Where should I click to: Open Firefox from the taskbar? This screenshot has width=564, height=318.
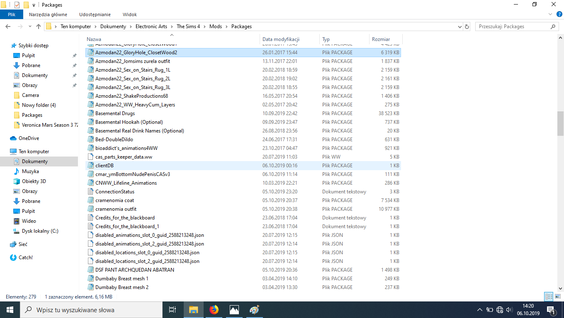click(214, 309)
